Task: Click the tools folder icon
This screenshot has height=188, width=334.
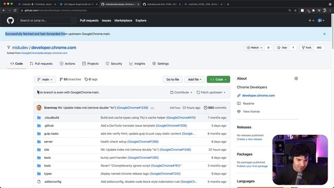Action: coord(39,166)
